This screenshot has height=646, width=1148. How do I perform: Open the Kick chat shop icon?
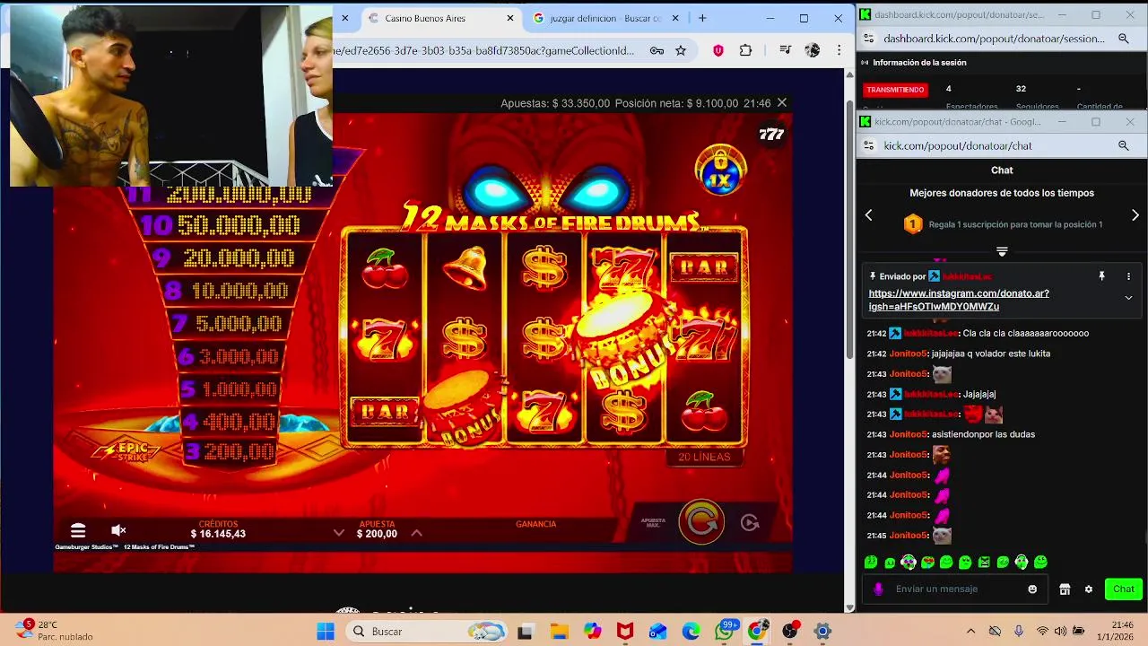(x=1065, y=589)
